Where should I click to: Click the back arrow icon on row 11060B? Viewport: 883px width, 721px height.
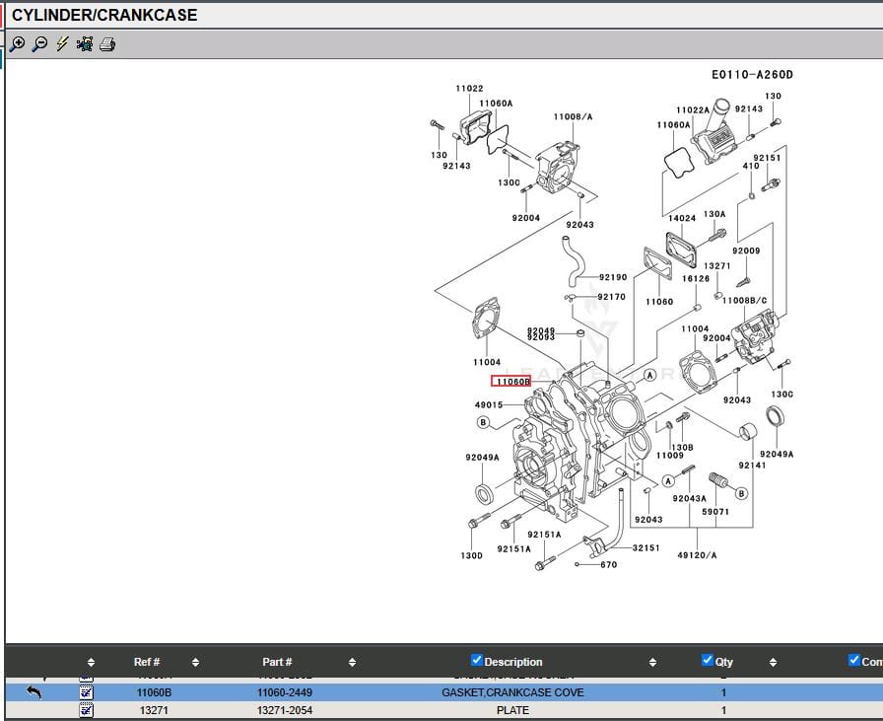(x=34, y=692)
